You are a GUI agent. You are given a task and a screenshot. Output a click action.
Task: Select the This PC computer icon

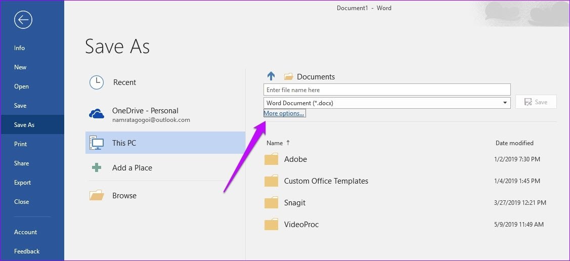pyautogui.click(x=97, y=143)
